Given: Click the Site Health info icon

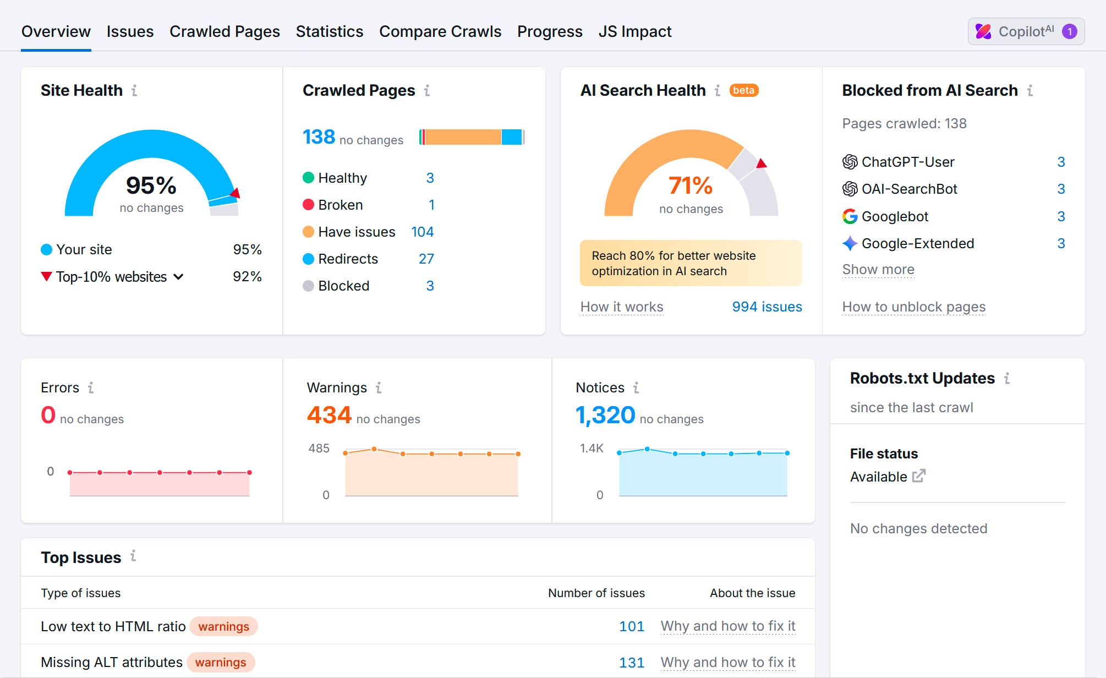Looking at the screenshot, I should (x=134, y=90).
